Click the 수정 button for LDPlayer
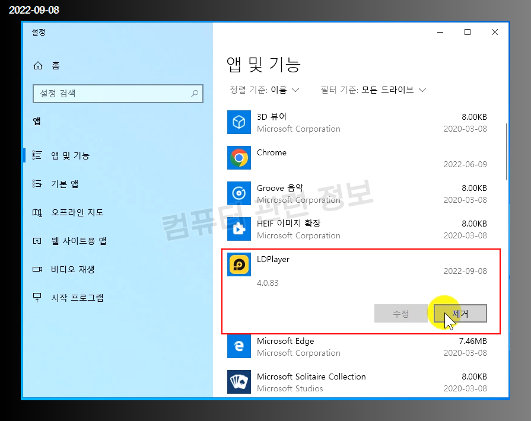 click(x=401, y=314)
